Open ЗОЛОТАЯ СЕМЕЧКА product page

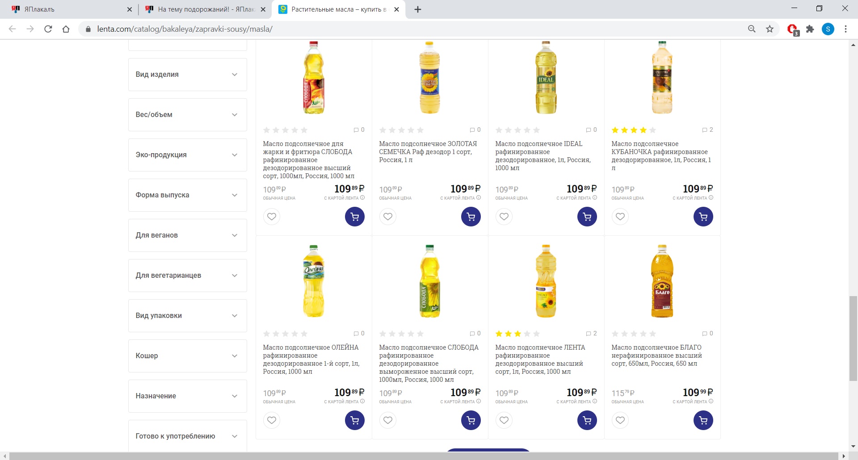(428, 152)
